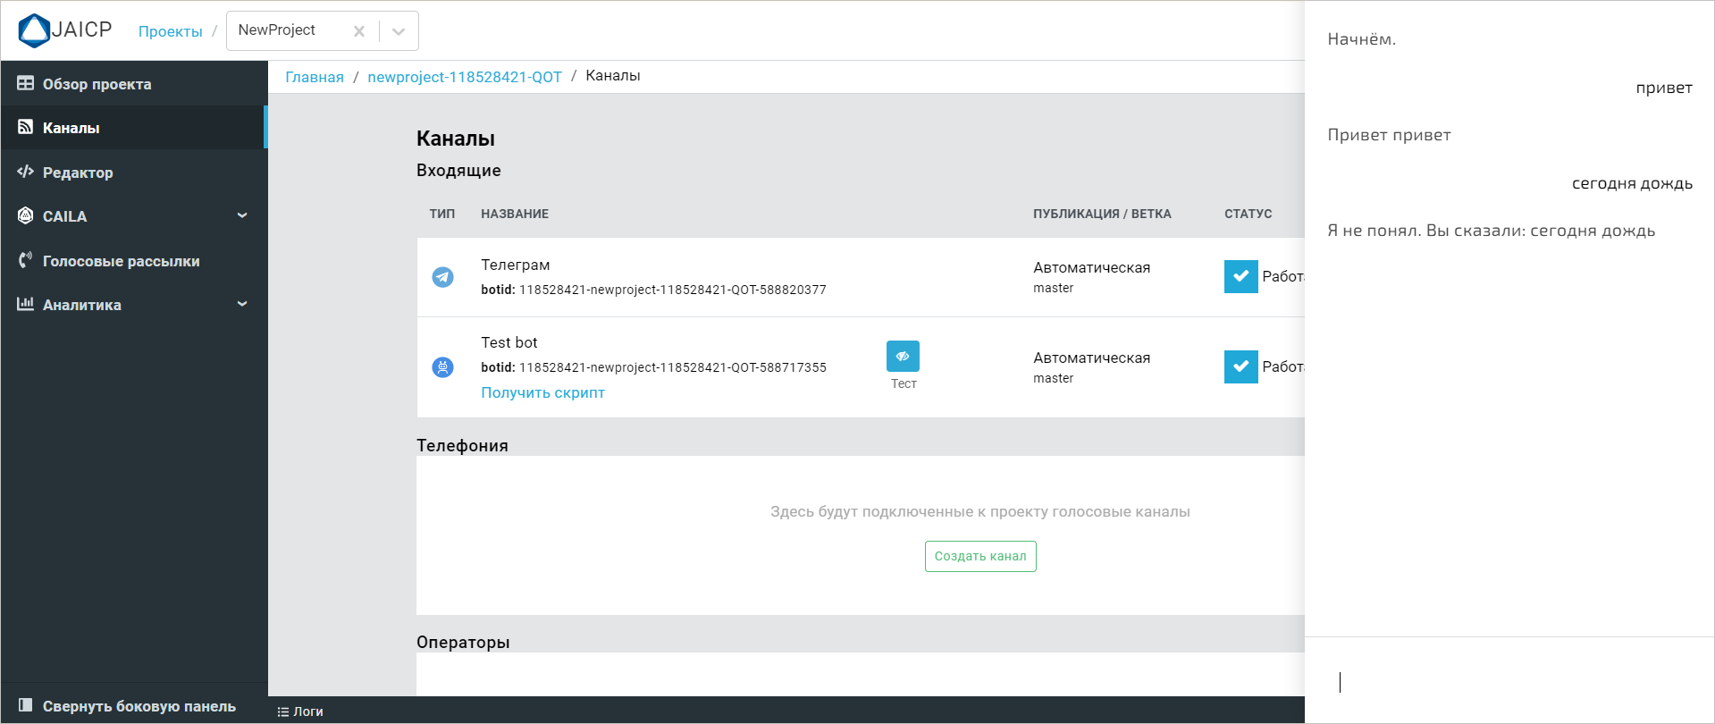The image size is (1715, 724).
Task: Expand the NewProject project dropdown
Action: [399, 31]
